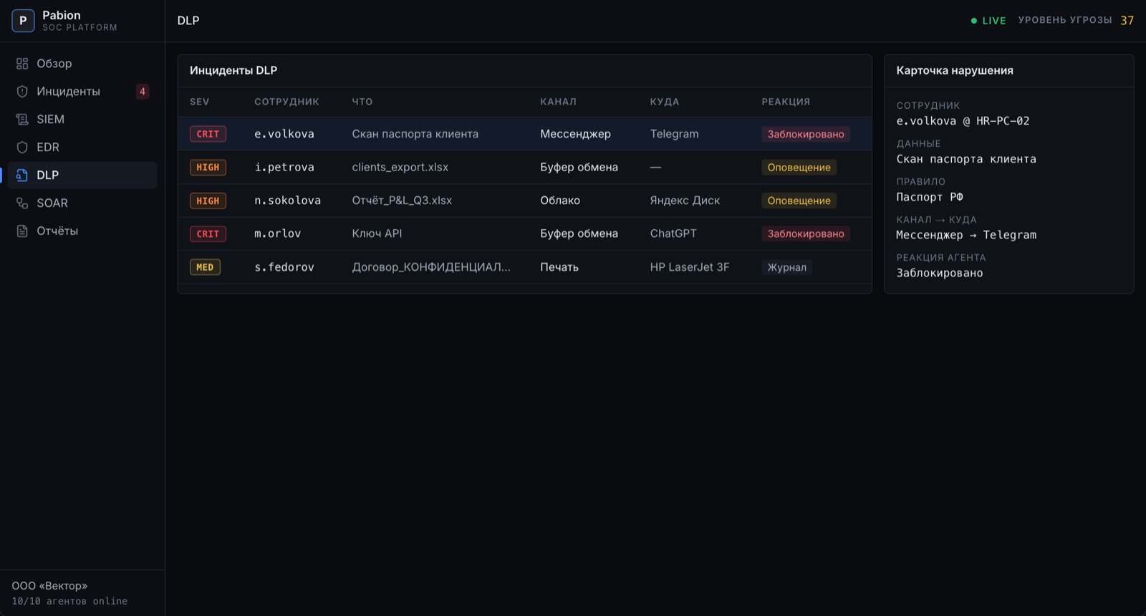The height and width of the screenshot is (616, 1146).
Task: Click the clients_export.xlsx cell
Action: 400,168
